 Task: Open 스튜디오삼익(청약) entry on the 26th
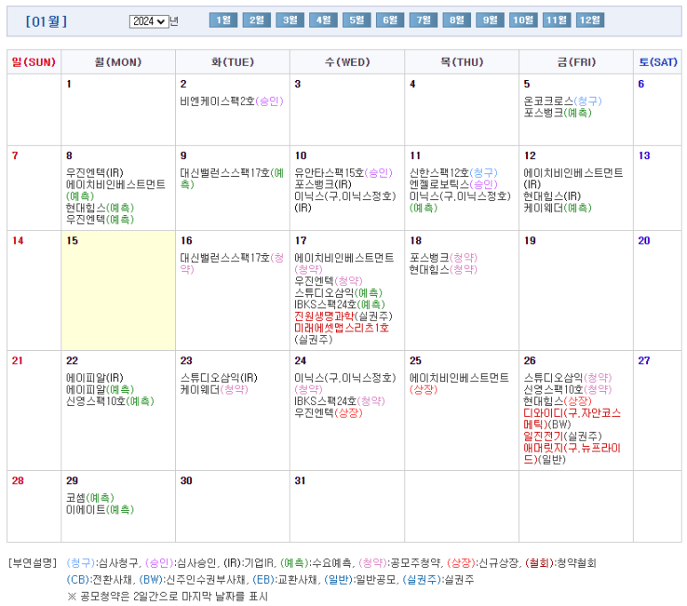pyautogui.click(x=568, y=378)
